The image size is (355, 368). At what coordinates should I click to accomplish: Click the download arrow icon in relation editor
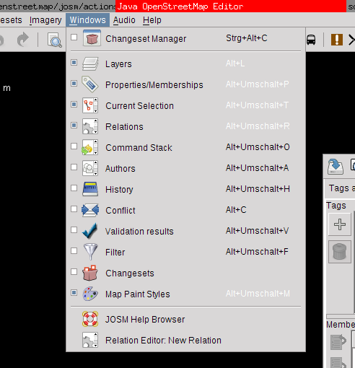click(336, 167)
